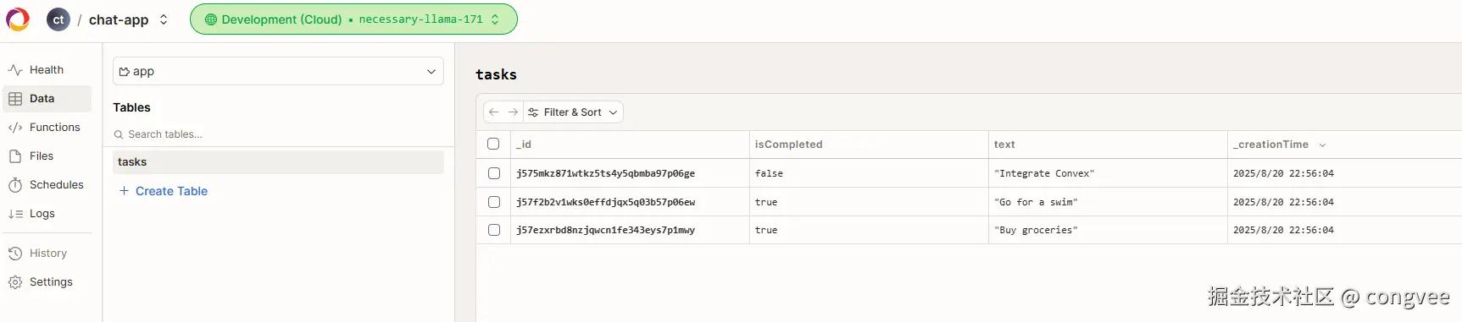Click the plus icon beside Create Table

click(124, 191)
